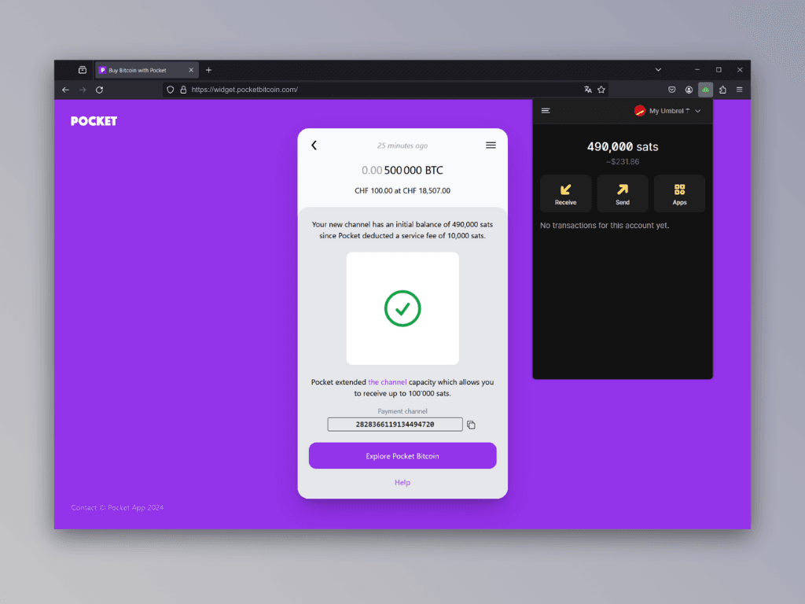Click the '25 minutes ago' timestamp

pyautogui.click(x=402, y=145)
